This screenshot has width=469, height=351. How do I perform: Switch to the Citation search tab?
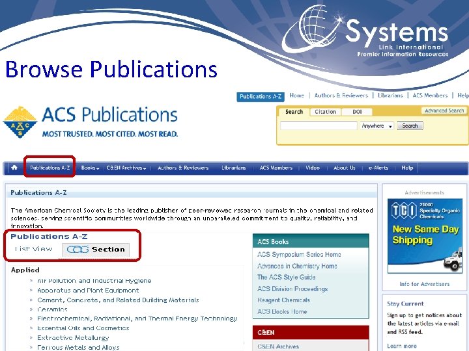(325, 112)
